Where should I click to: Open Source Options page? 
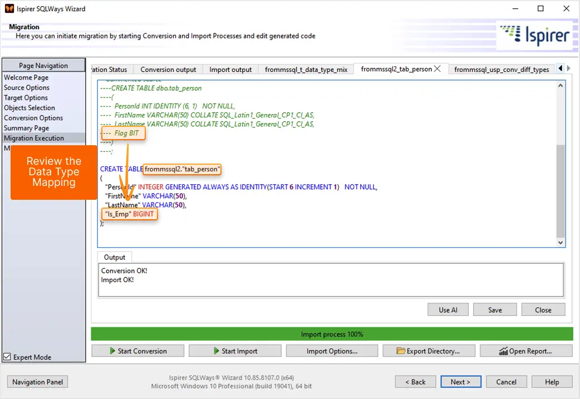(x=27, y=87)
